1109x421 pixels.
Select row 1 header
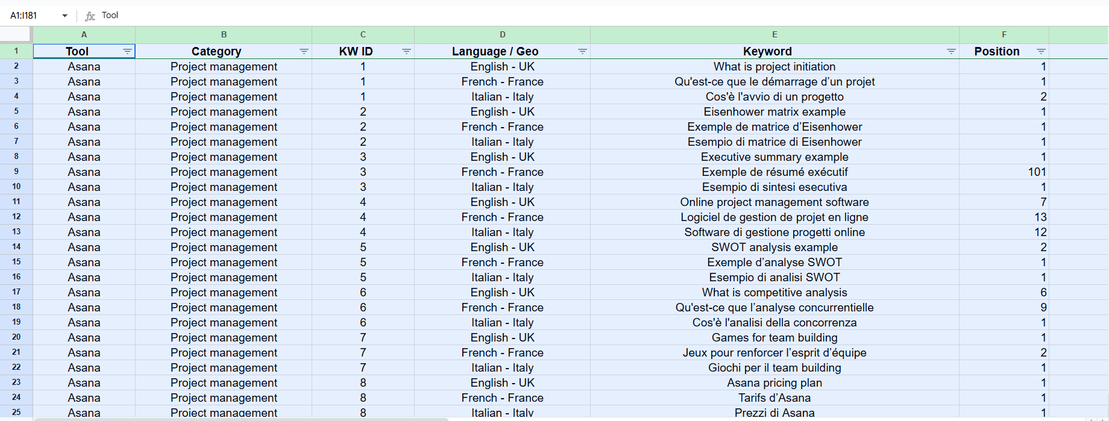(16, 51)
